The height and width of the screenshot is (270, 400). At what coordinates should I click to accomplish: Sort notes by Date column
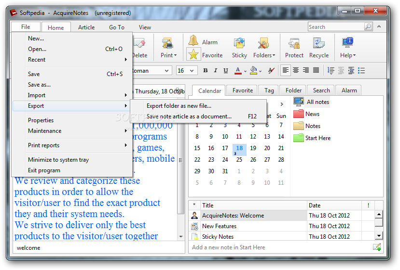tap(334, 206)
